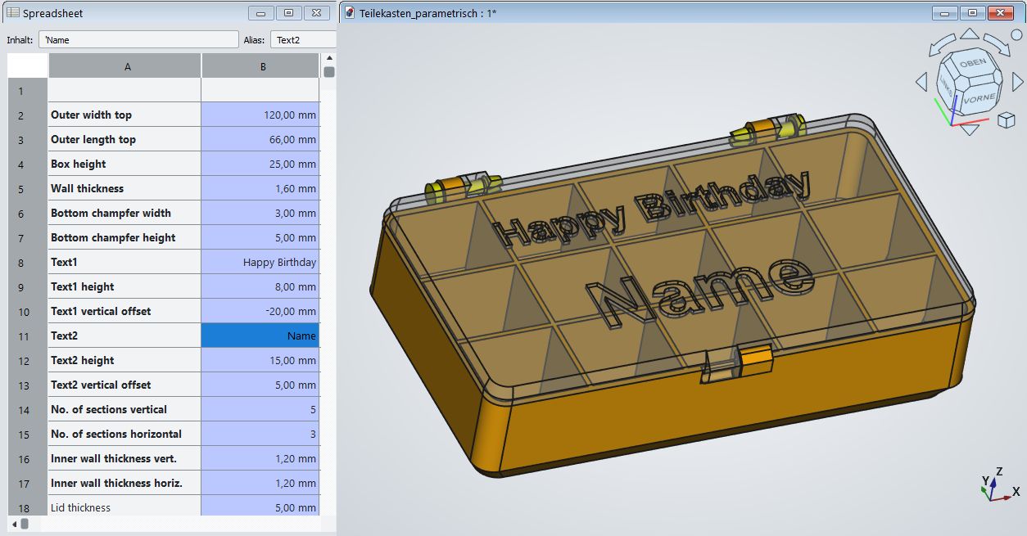This screenshot has width=1027, height=536.
Task: Click the clockwise rotate arrow near the cube
Action: [x=998, y=43]
